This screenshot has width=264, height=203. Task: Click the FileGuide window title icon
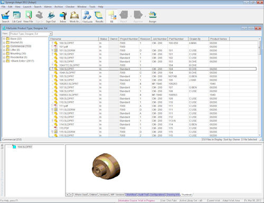[x=4, y=28]
